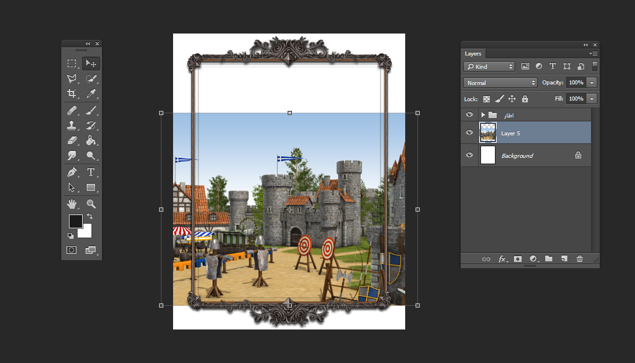The width and height of the screenshot is (635, 363).
Task: Select the Eyedropper tool
Action: point(91,94)
